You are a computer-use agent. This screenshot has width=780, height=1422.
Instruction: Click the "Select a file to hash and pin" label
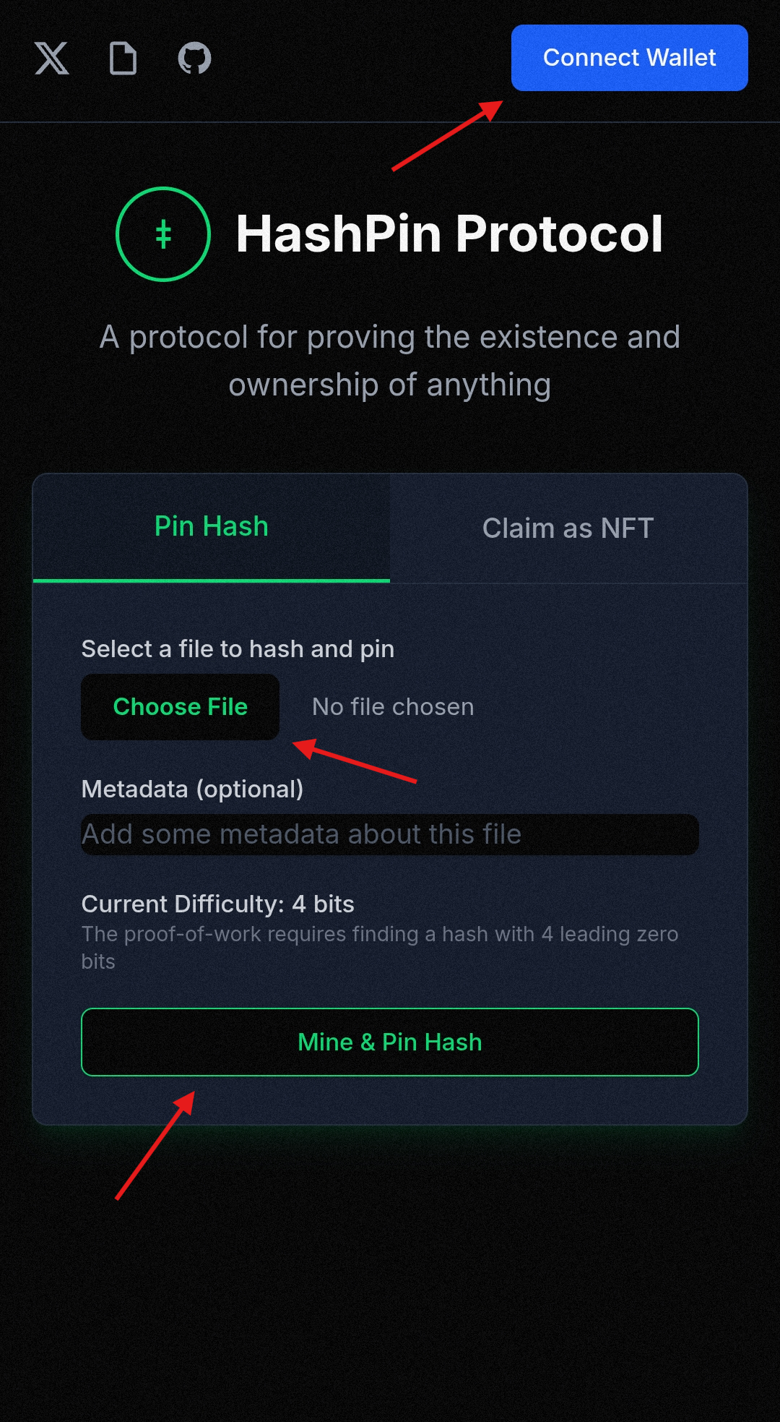238,649
